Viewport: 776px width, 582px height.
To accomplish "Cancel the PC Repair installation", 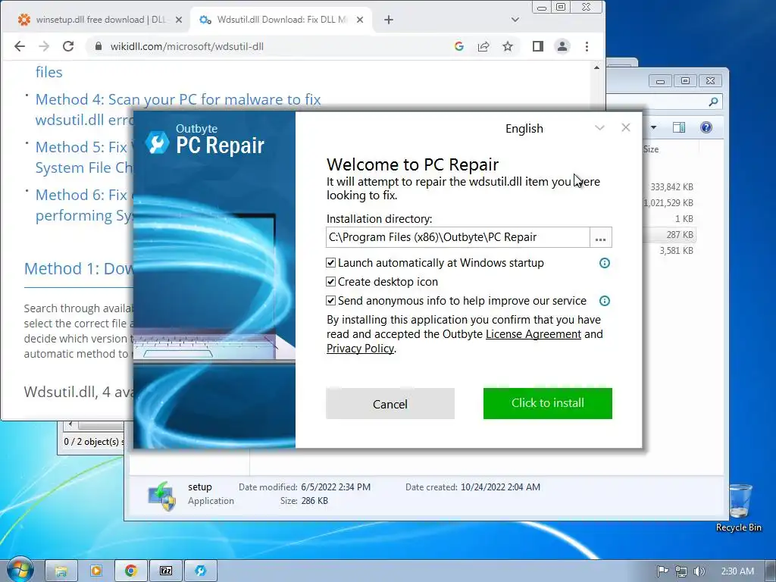I will [390, 404].
